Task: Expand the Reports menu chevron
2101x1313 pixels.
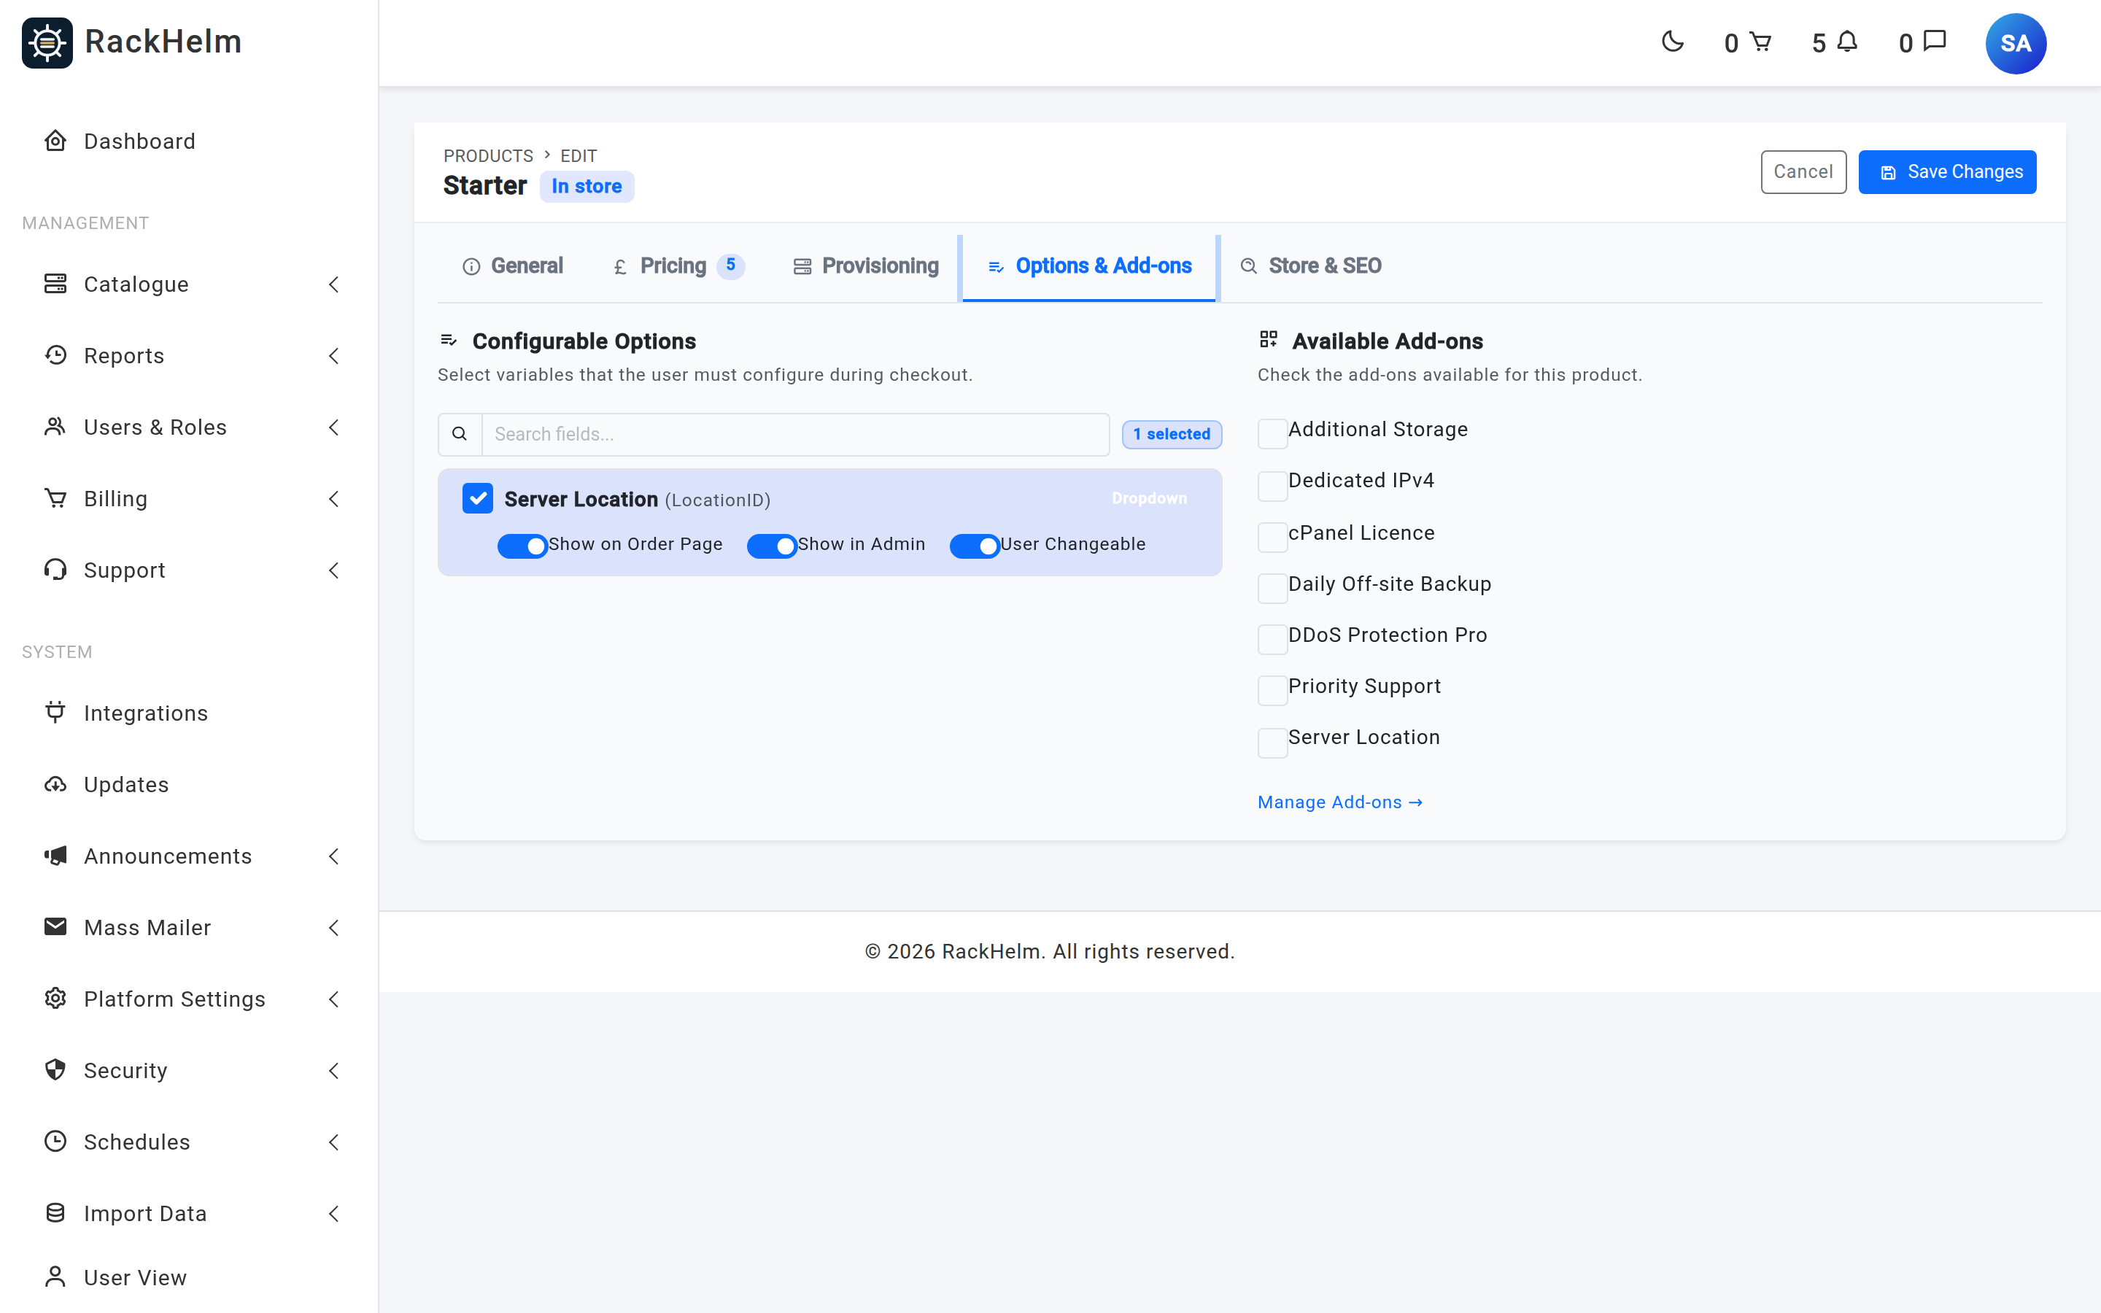Action: tap(333, 355)
